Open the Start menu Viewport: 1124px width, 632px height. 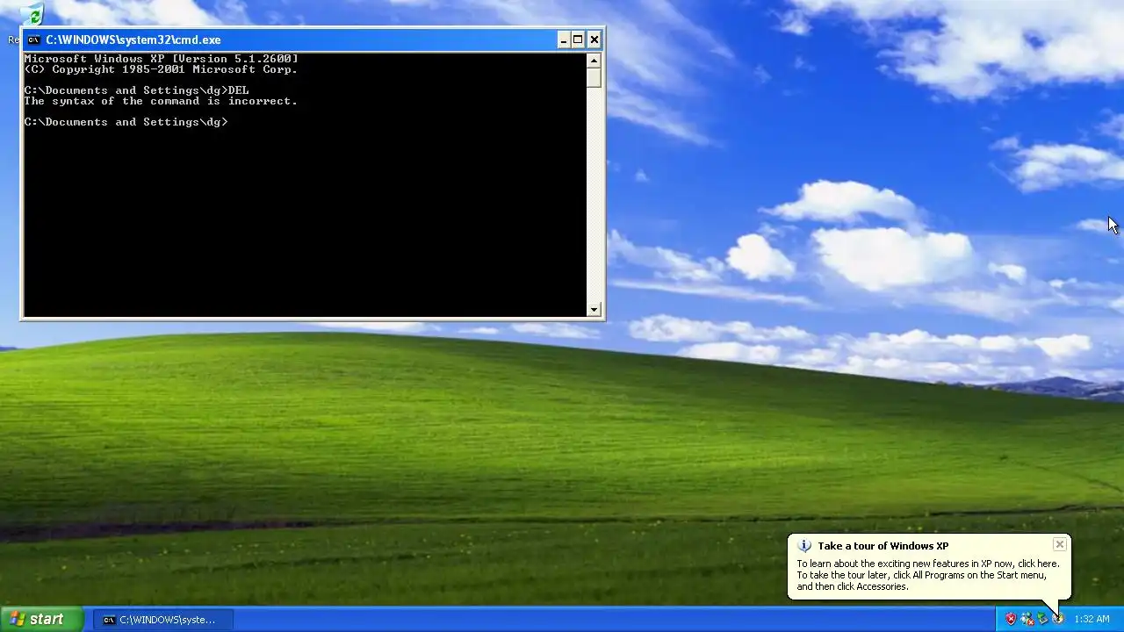click(41, 619)
